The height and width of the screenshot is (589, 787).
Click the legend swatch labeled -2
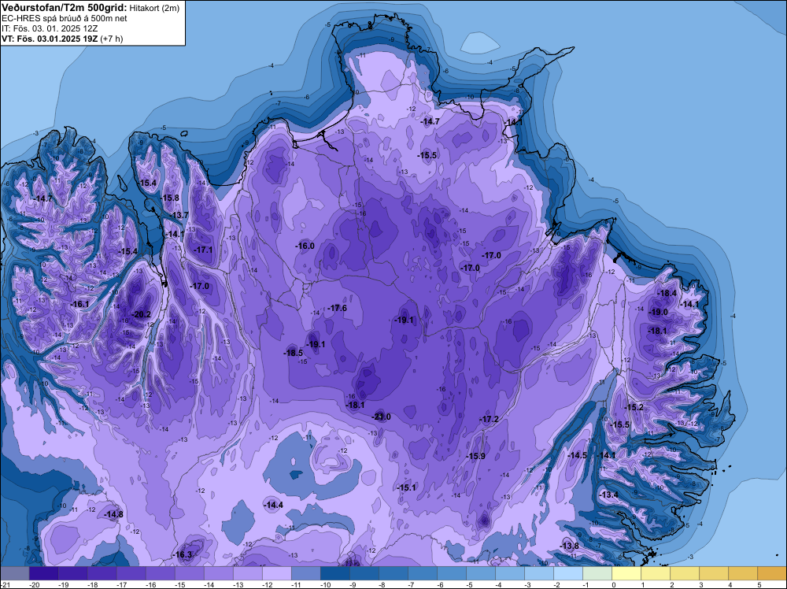[x=567, y=573]
